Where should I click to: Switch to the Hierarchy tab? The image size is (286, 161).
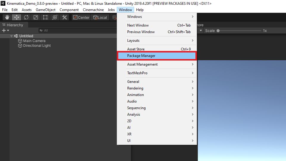coord(14,25)
